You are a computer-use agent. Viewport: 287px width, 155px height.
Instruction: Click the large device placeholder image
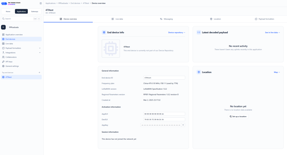111,49
